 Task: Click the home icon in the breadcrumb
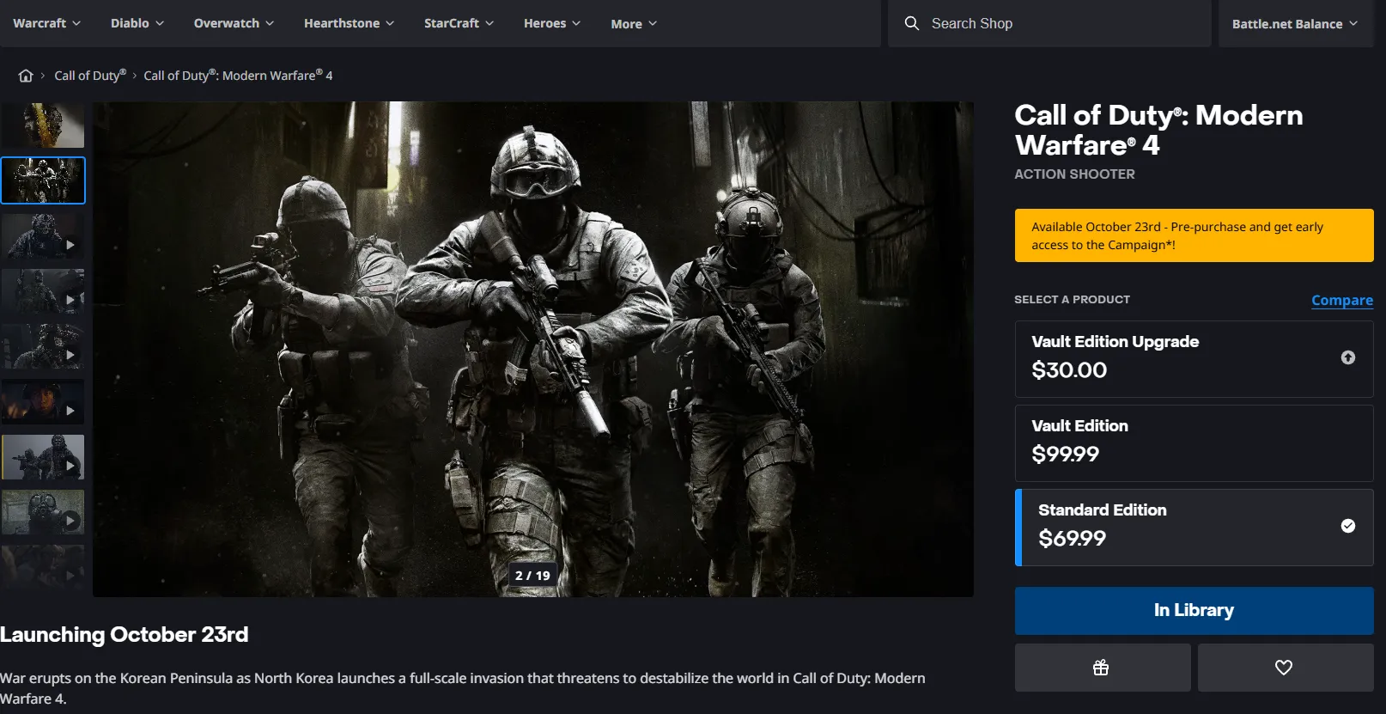(x=26, y=76)
